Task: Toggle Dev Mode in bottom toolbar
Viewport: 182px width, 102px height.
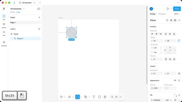Action: click(x=121, y=97)
